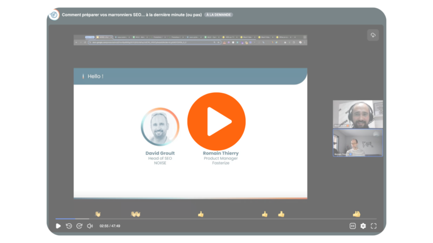Open the video settings gear

pos(363,226)
